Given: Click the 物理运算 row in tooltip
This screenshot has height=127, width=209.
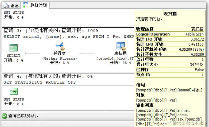Looking at the screenshot, I should point(170,29).
